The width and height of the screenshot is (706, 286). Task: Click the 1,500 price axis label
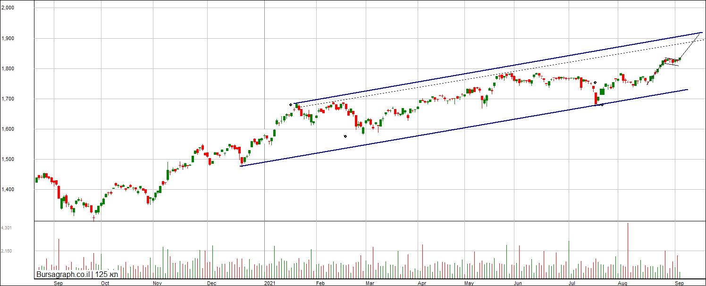(8, 159)
